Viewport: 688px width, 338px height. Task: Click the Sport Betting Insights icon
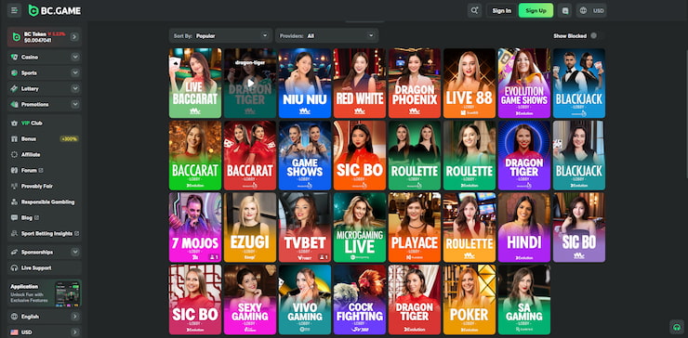pyautogui.click(x=15, y=234)
